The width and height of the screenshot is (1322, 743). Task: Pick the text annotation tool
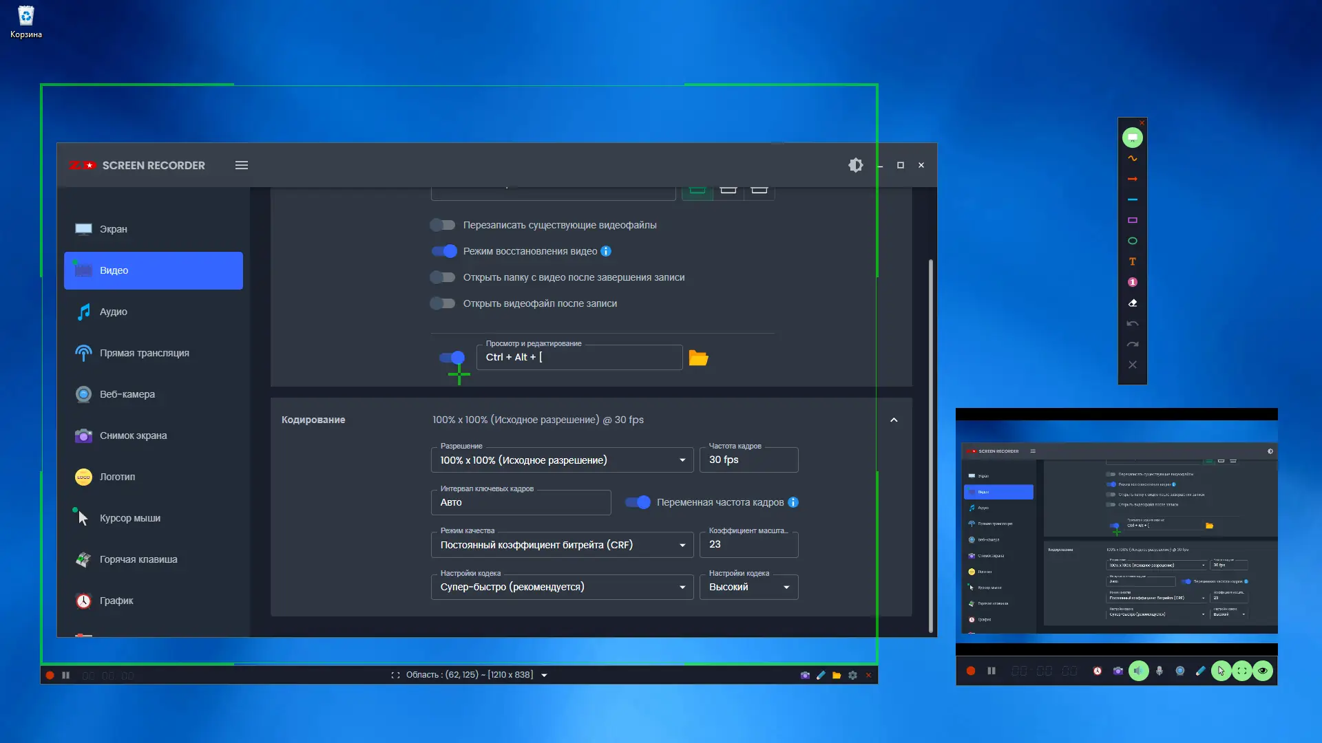(1132, 261)
